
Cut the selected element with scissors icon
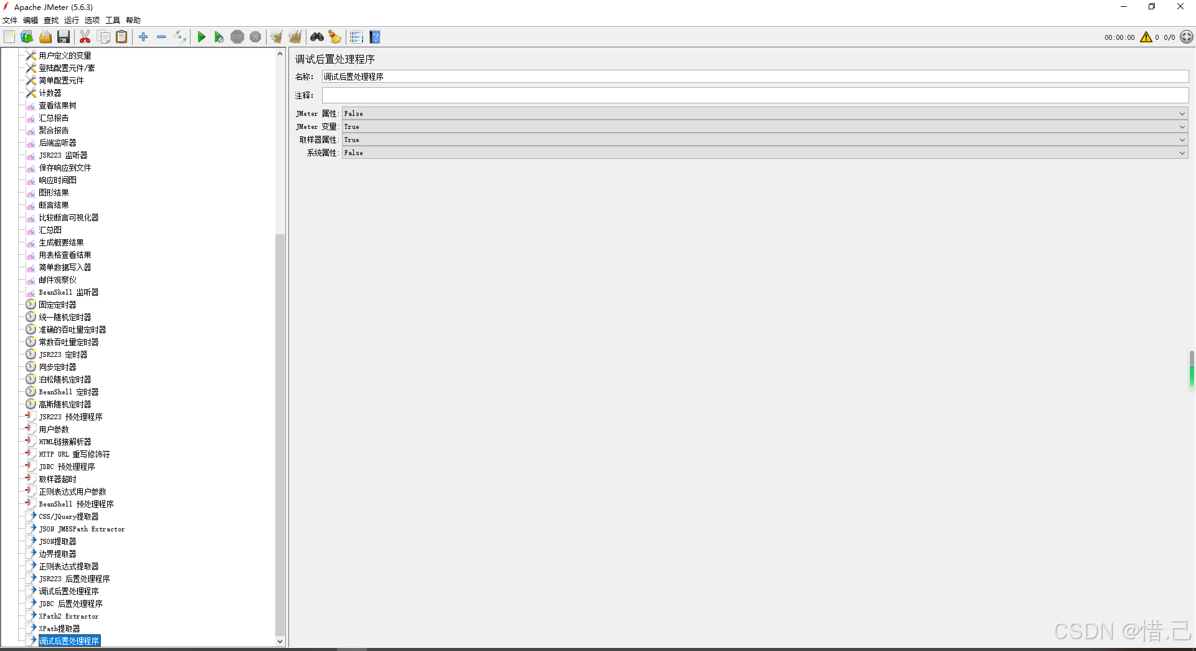point(85,37)
